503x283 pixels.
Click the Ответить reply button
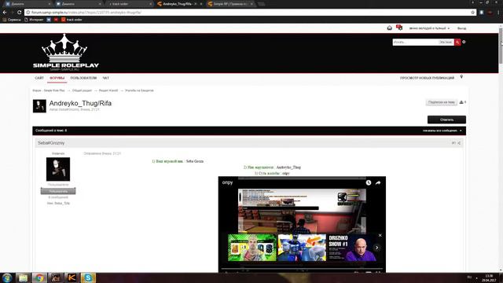pos(446,119)
